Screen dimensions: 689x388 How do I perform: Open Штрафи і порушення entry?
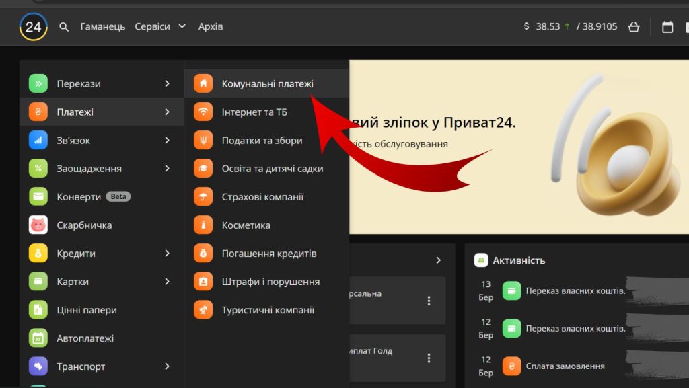click(270, 282)
